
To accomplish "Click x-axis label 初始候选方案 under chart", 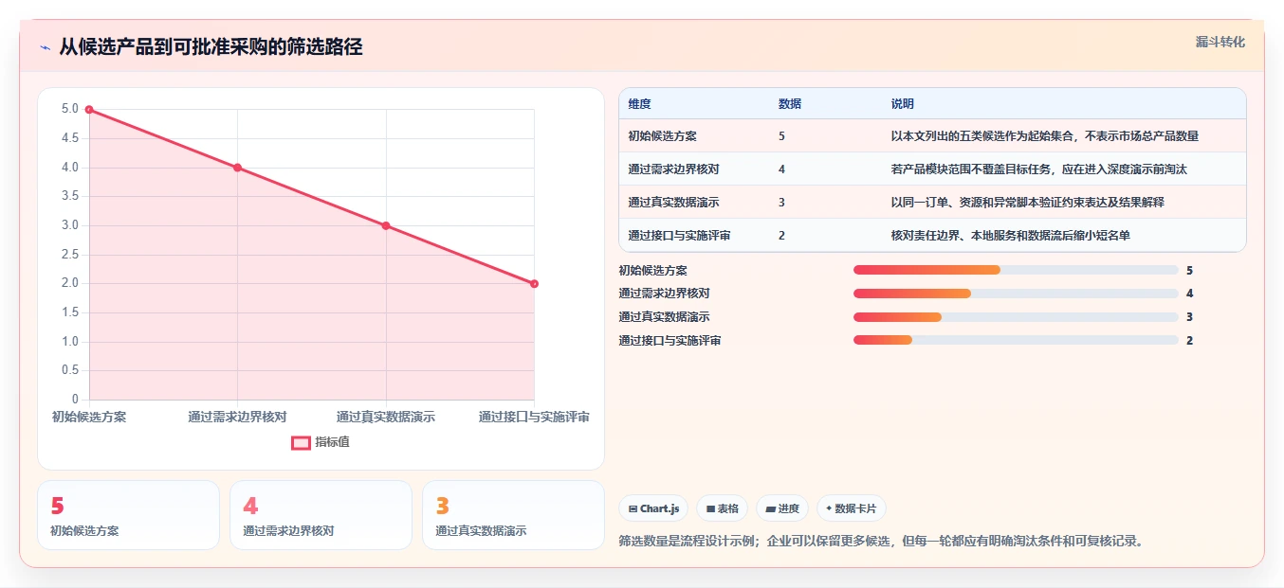I will pyautogui.click(x=89, y=417).
